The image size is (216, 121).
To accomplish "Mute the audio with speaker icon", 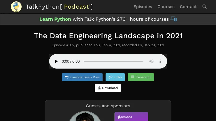I will (x=151, y=61).
